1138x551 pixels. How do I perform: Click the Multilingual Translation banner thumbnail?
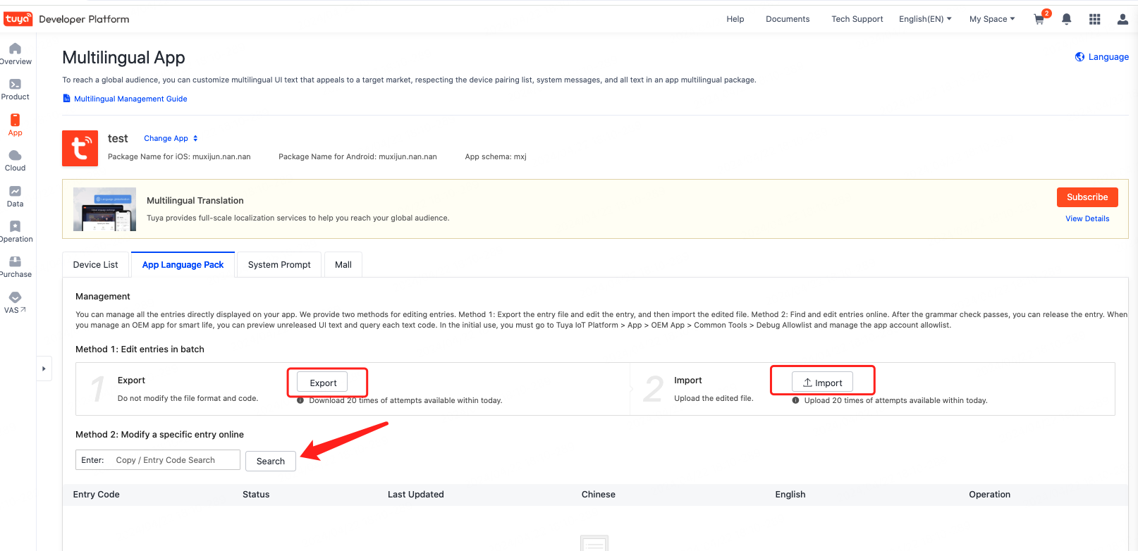pos(105,209)
